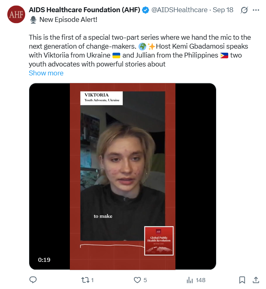The width and height of the screenshot is (266, 289).
Task: Share the post via upload icon
Action: coord(256,280)
